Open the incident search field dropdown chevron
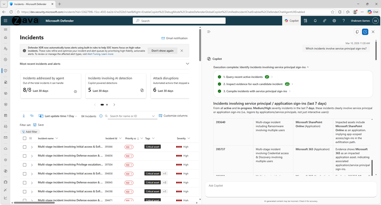This screenshot has height=205, width=381. (153, 116)
